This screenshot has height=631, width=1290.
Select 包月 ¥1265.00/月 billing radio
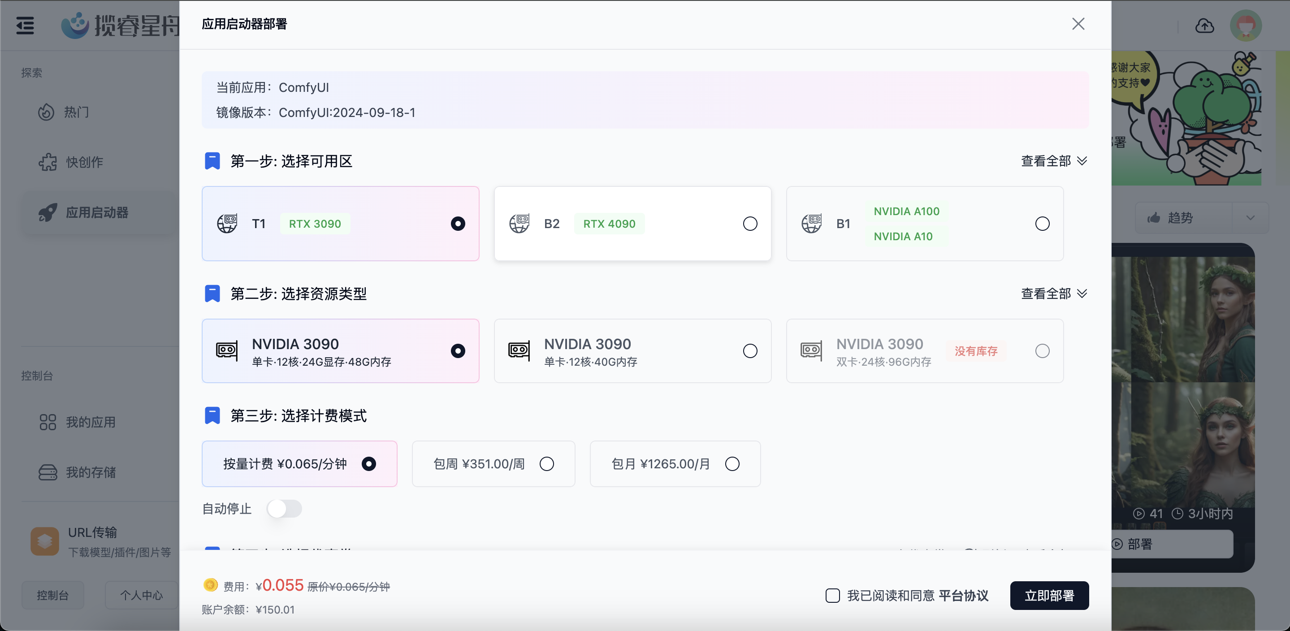click(732, 464)
